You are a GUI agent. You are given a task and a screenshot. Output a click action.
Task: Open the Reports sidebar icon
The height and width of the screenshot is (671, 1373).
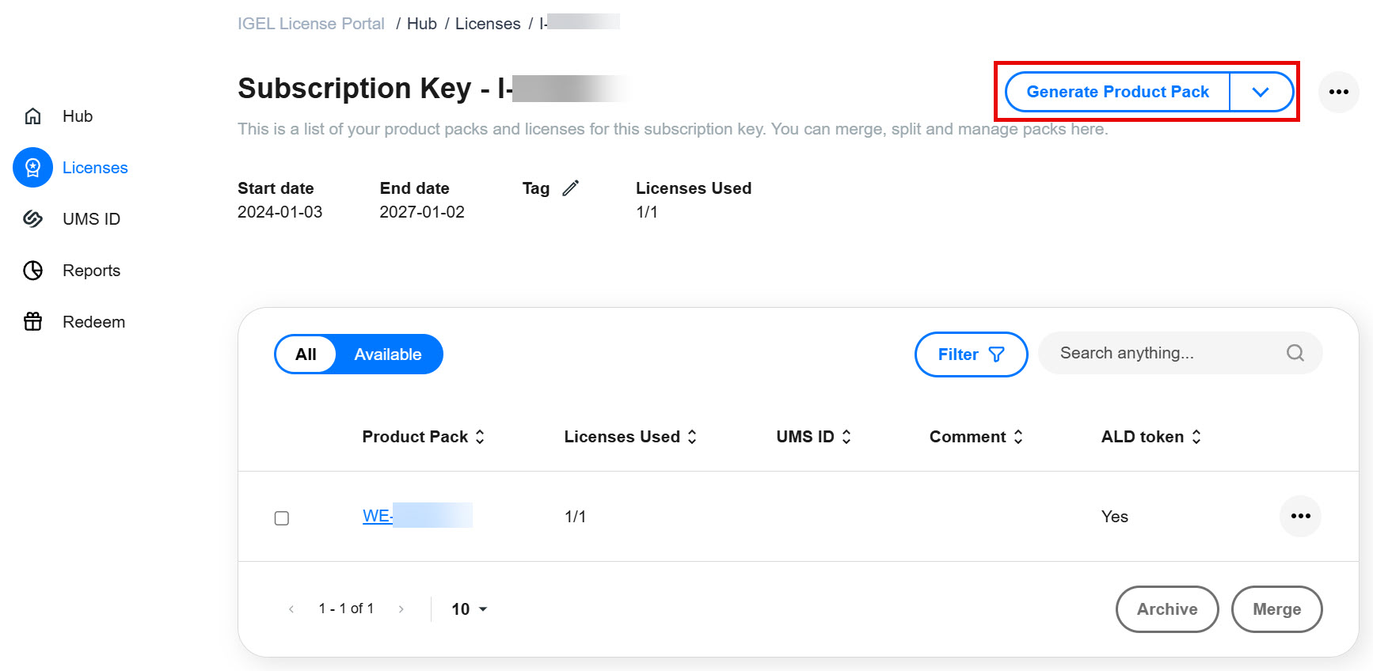point(32,270)
